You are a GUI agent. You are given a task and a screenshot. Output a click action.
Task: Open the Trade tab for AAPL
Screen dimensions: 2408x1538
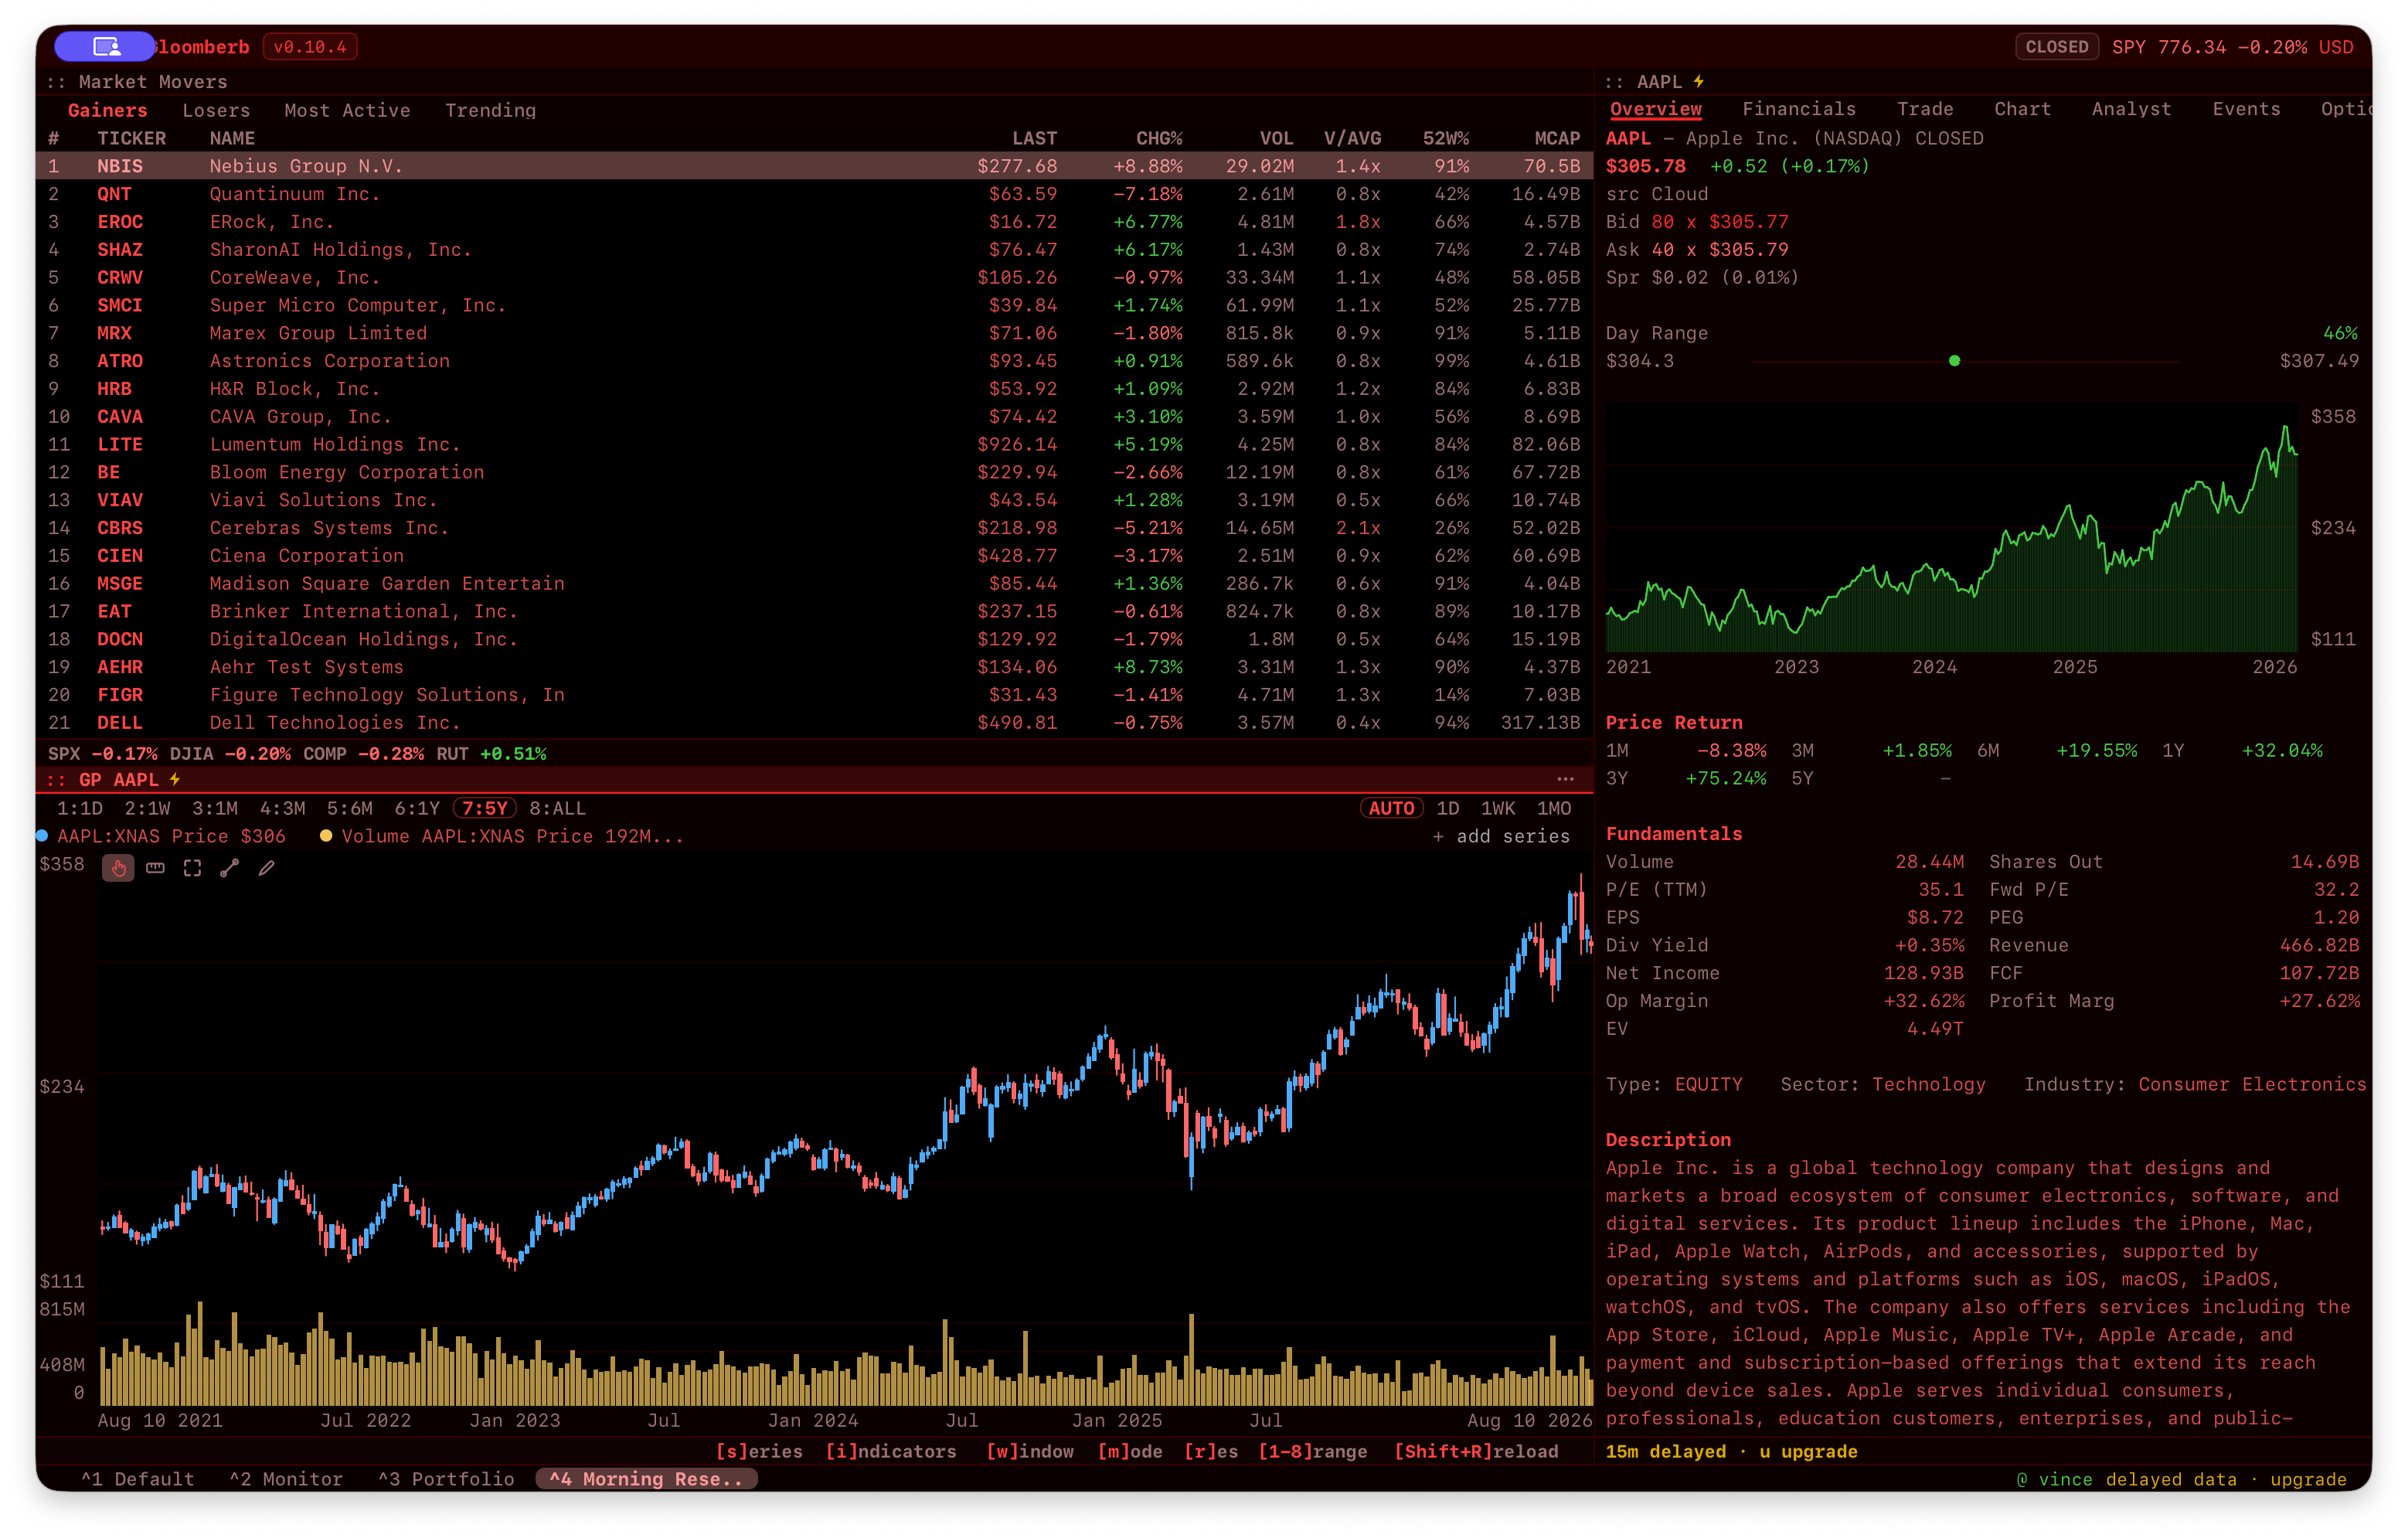tap(1925, 109)
